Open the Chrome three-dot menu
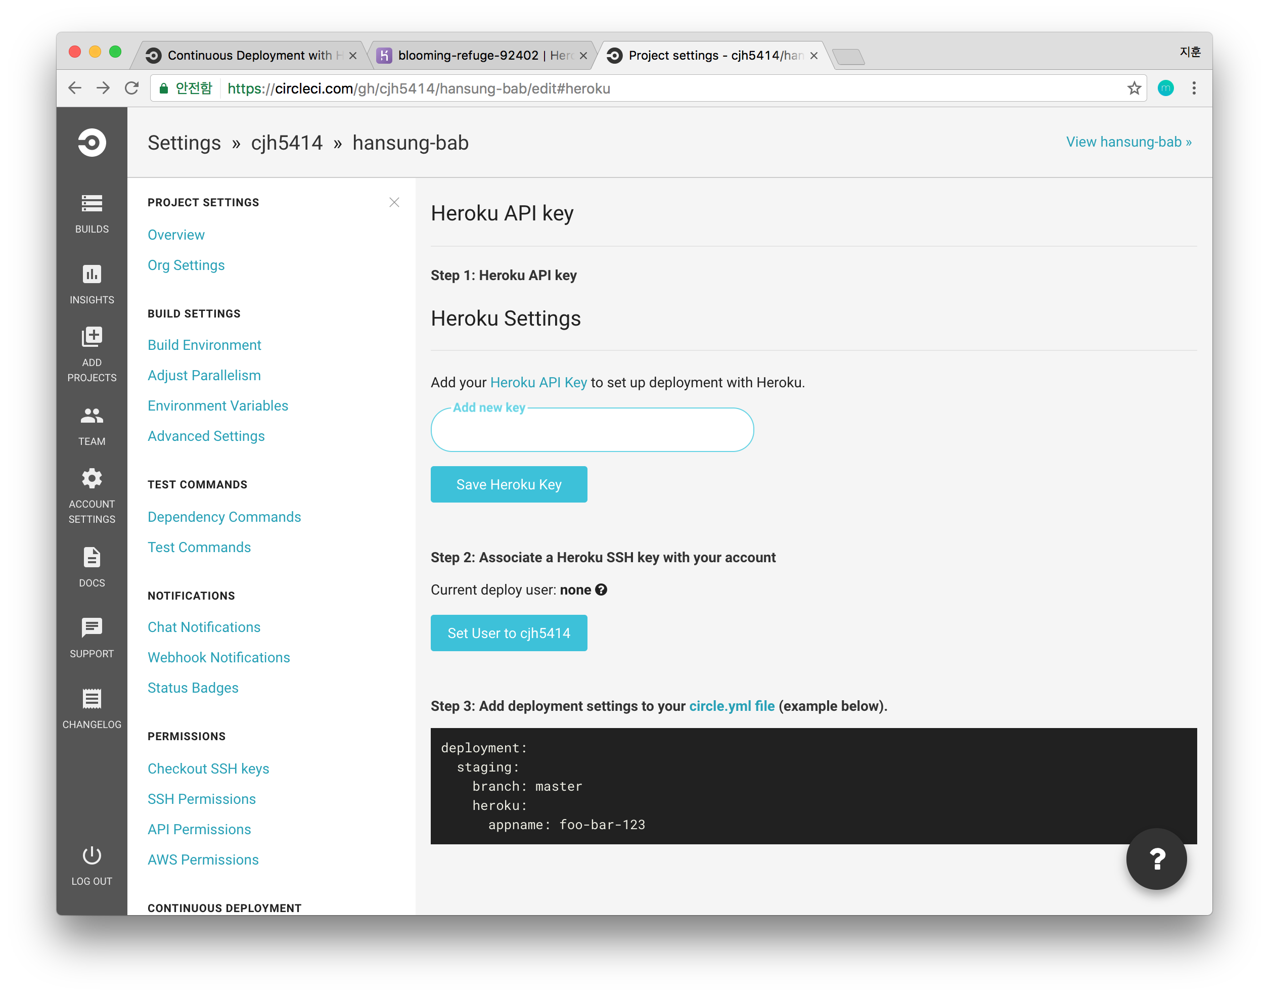The image size is (1269, 996). click(x=1194, y=88)
